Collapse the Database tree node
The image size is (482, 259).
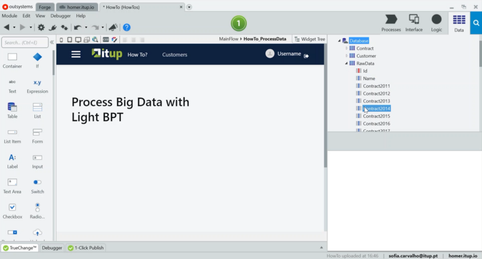point(339,41)
